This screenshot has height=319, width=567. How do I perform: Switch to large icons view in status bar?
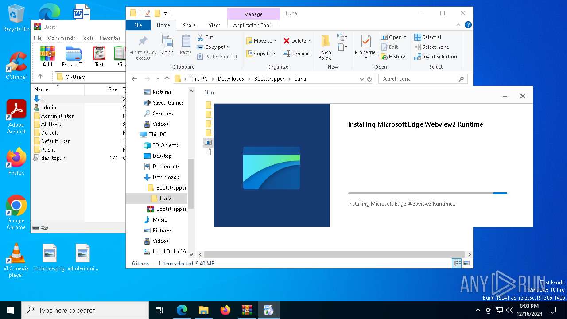point(466,263)
